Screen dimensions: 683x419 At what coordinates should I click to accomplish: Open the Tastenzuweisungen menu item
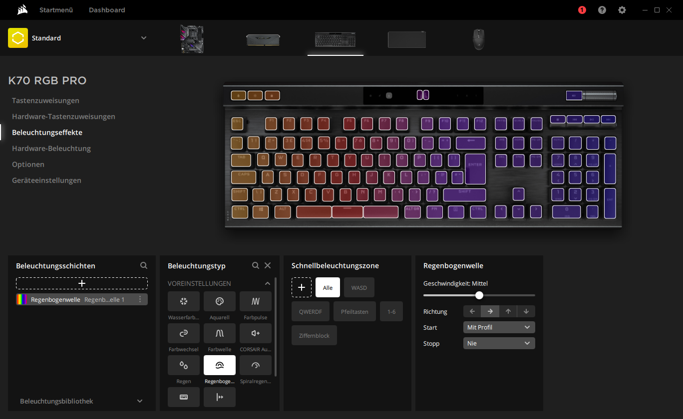(x=45, y=100)
